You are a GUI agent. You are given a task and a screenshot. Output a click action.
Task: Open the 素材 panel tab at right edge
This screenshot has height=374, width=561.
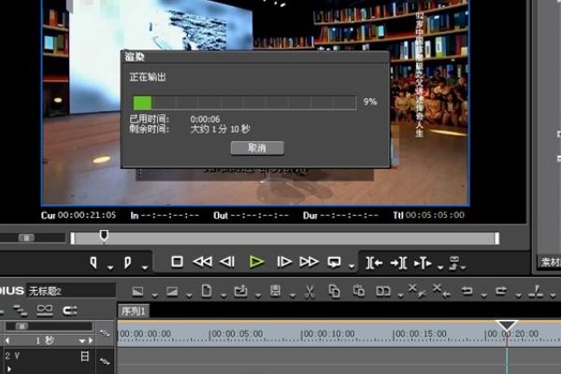pyautogui.click(x=550, y=263)
